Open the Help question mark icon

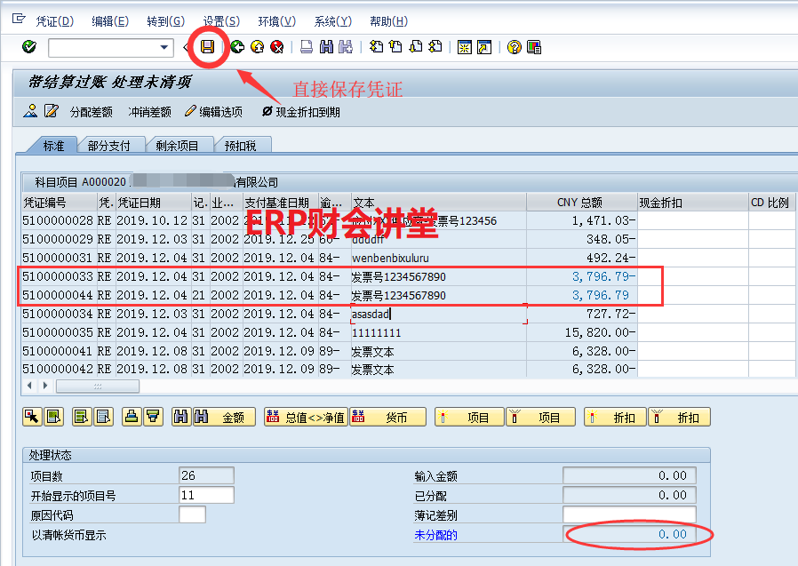coord(514,47)
